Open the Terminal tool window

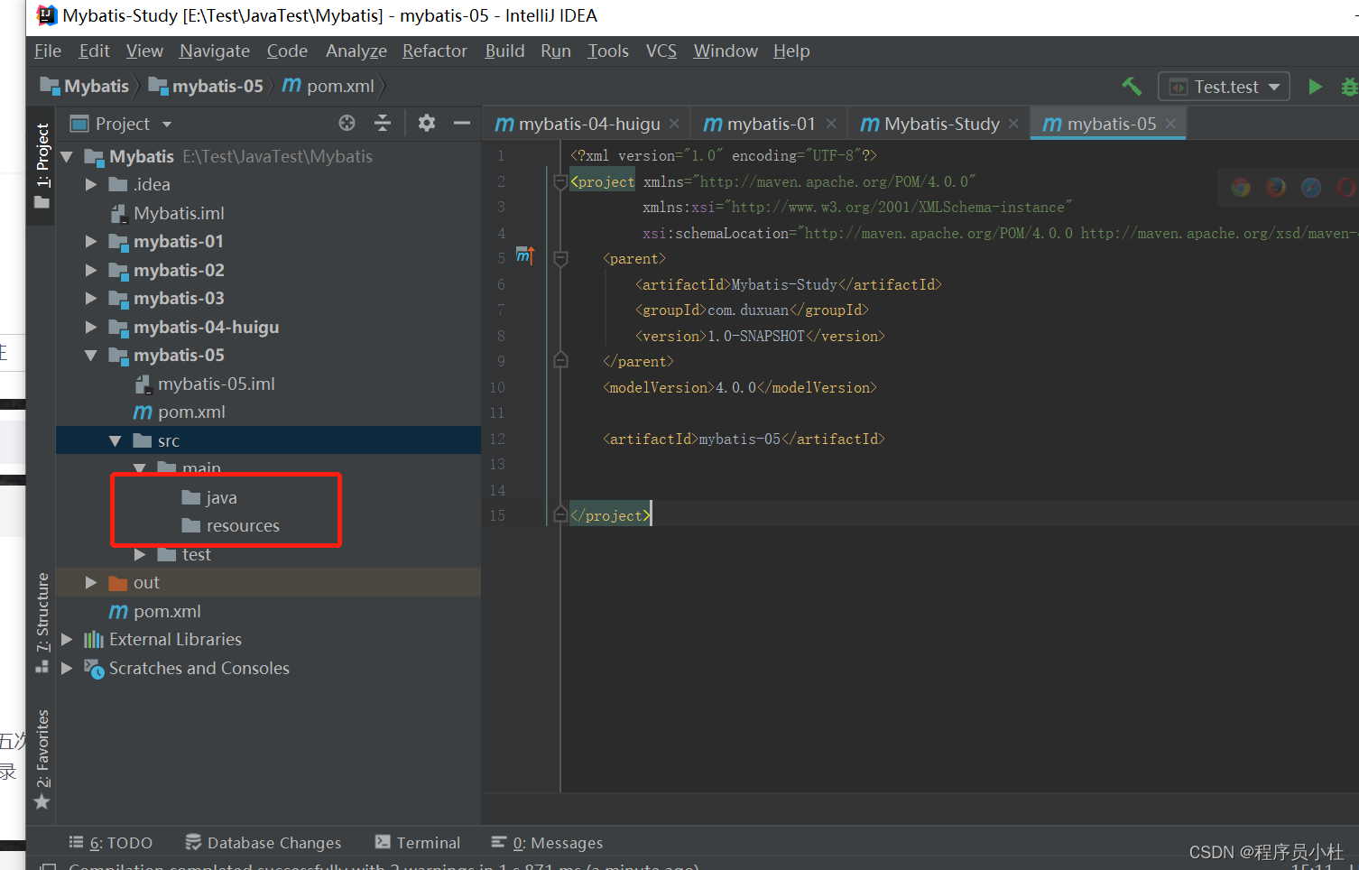417,842
